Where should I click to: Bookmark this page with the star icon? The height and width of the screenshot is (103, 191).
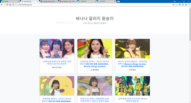[x=173, y=5]
